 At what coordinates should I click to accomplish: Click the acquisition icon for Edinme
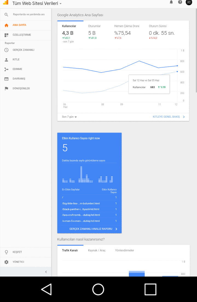pos(6,69)
